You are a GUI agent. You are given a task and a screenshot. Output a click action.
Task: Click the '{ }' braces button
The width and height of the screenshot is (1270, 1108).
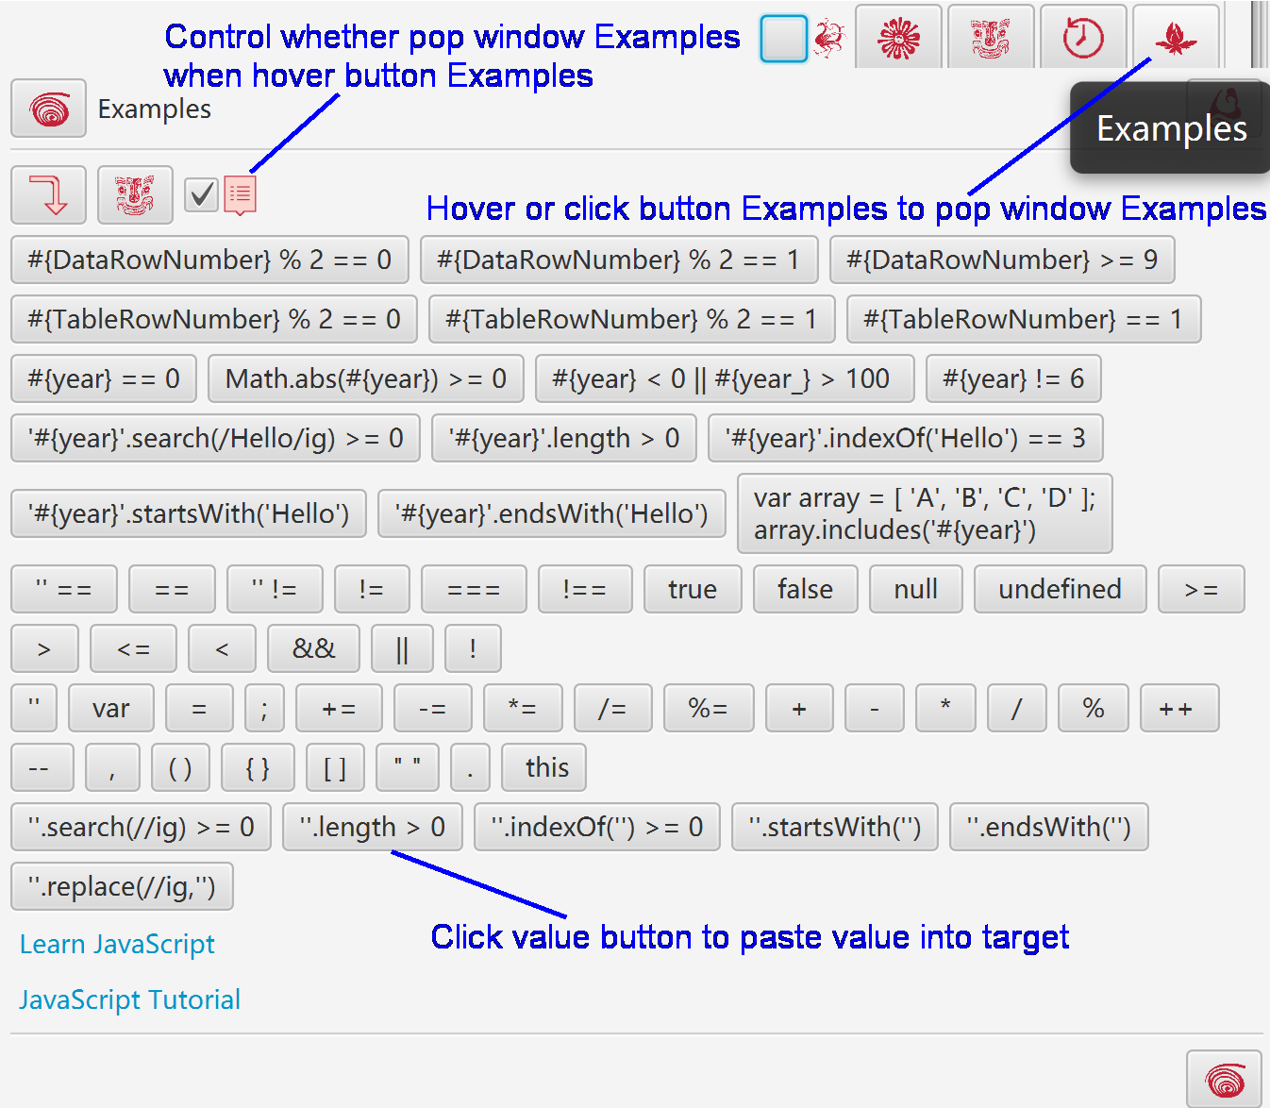coord(258,767)
